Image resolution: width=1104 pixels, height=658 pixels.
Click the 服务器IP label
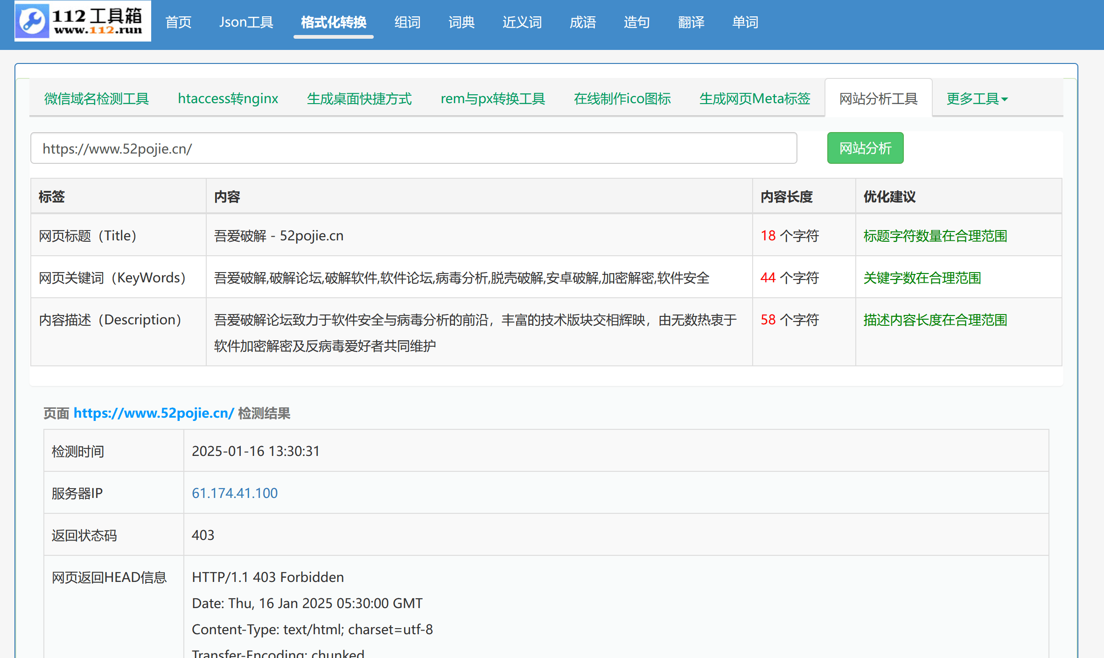point(77,493)
